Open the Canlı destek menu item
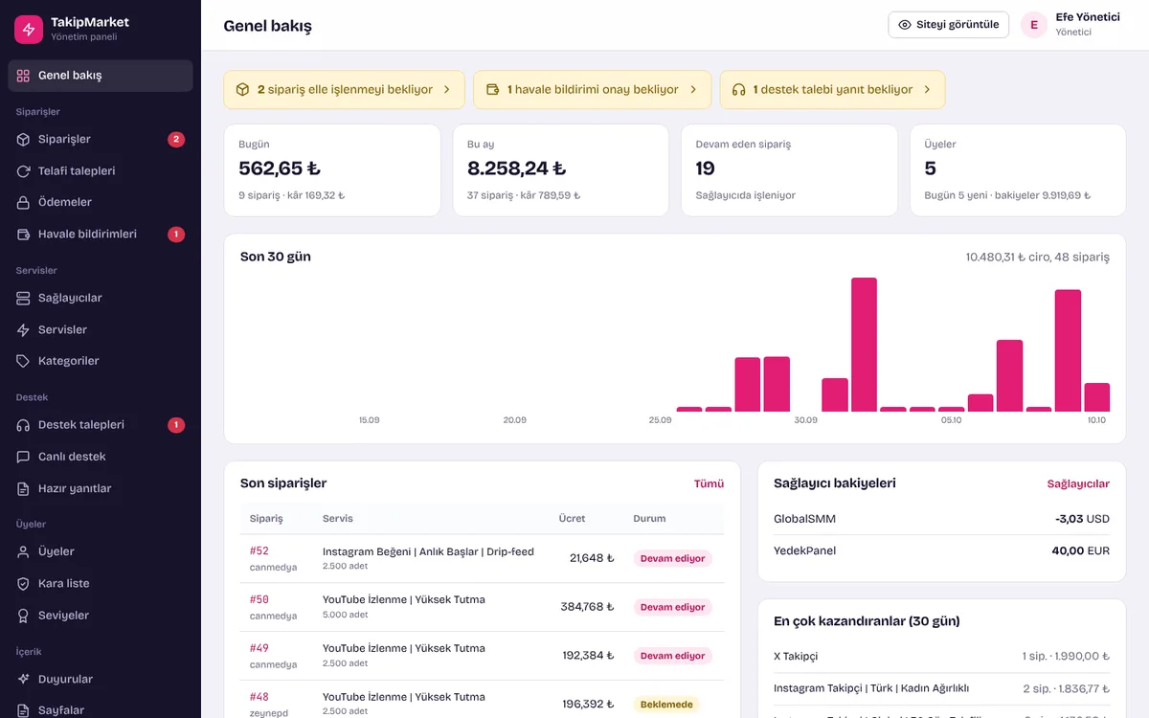1149x718 pixels. (101, 457)
